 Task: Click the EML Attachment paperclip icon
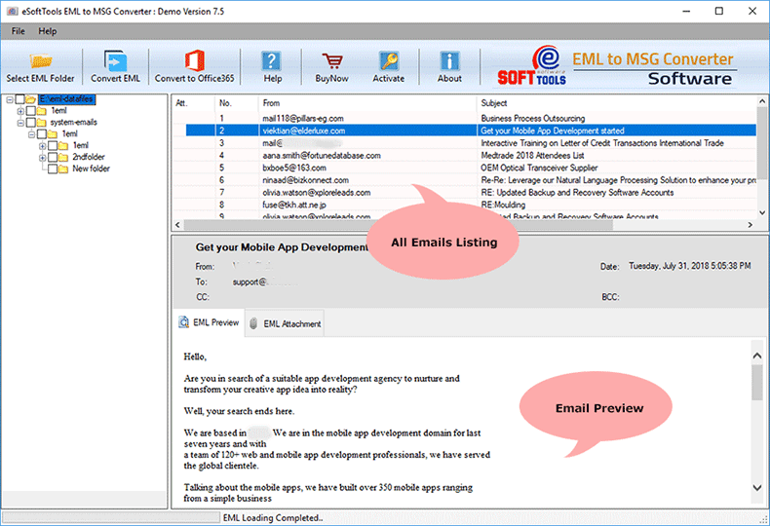(x=253, y=323)
